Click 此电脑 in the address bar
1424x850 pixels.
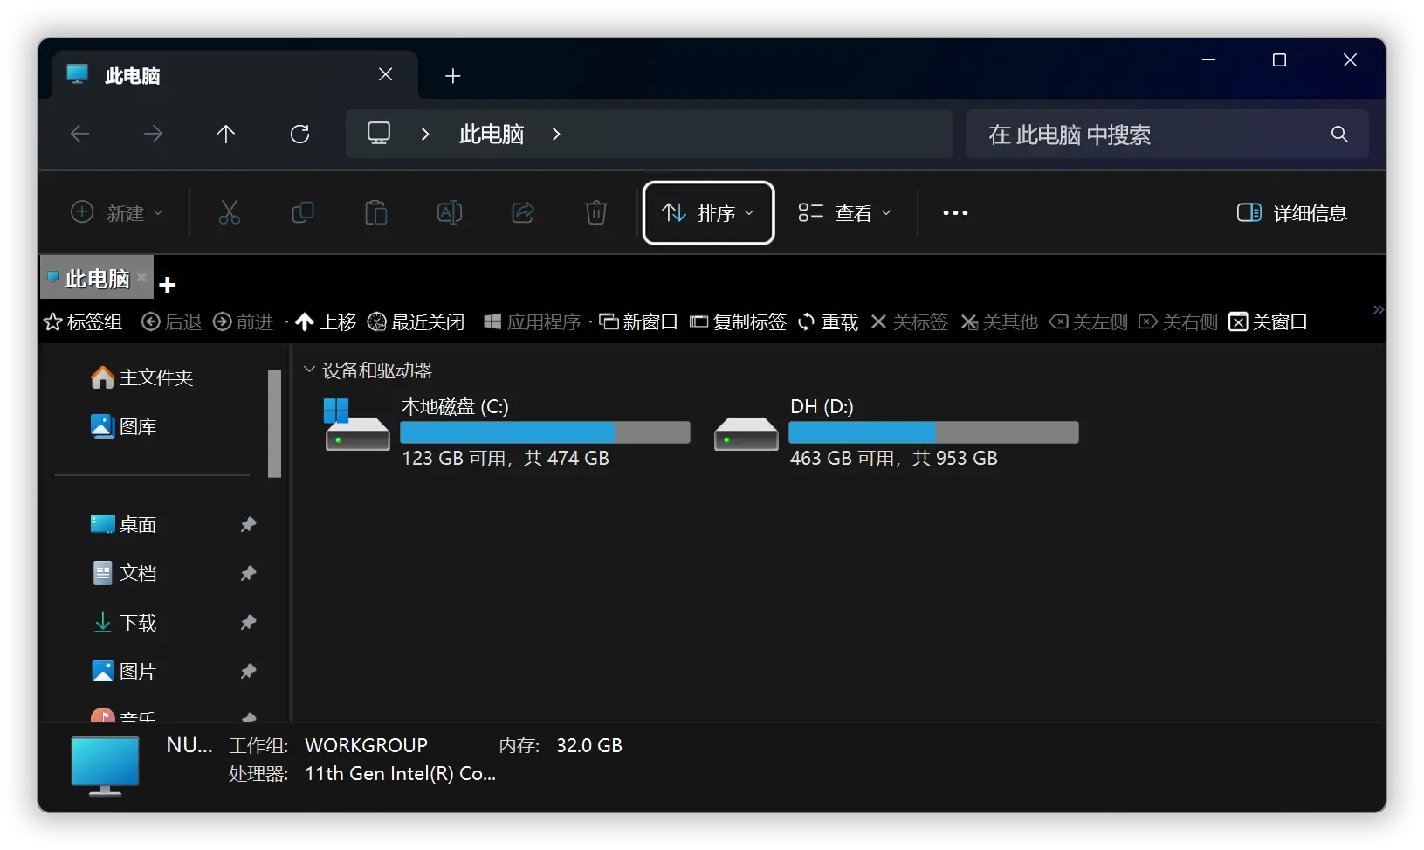(492, 134)
